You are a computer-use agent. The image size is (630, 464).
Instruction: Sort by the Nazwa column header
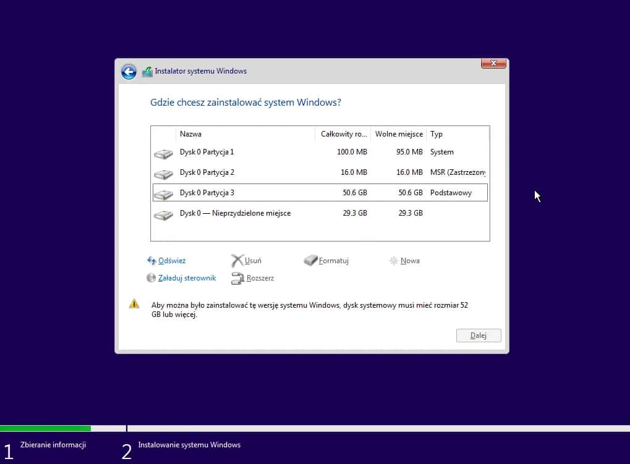(x=190, y=133)
